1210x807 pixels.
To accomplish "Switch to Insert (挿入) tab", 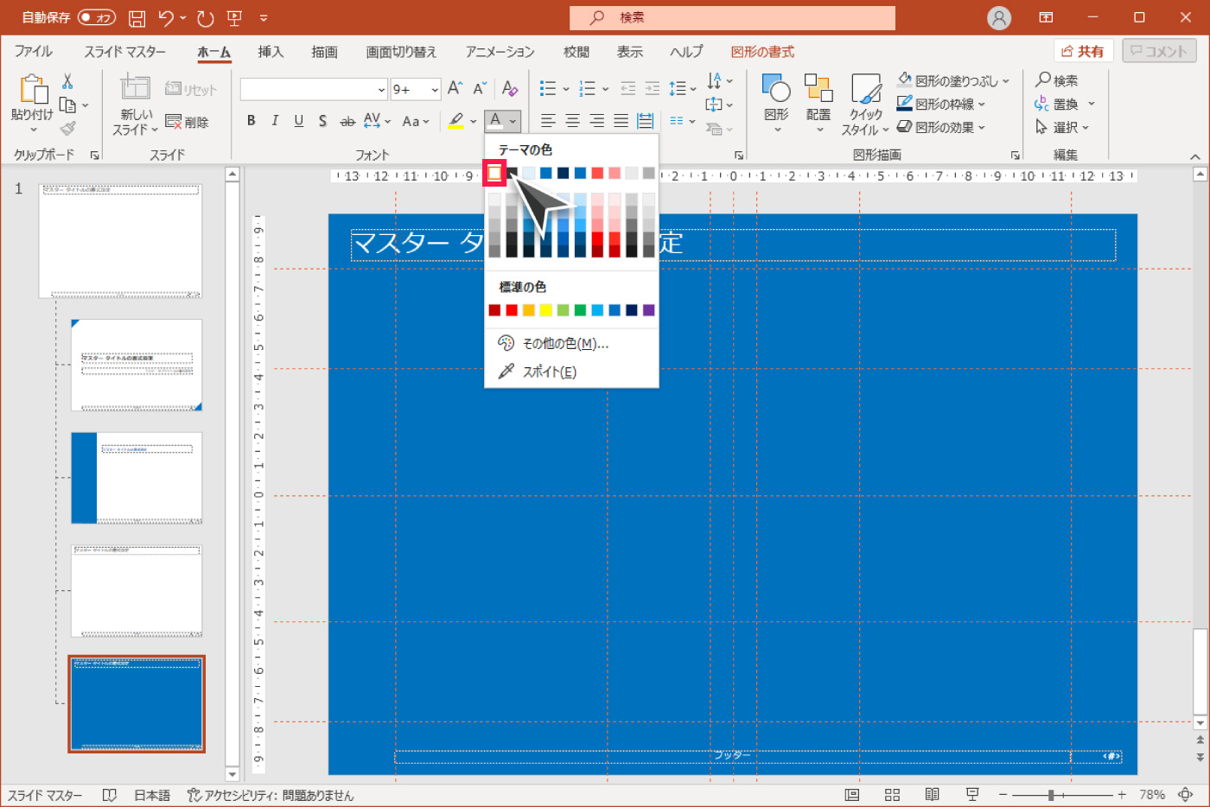I will 271,52.
